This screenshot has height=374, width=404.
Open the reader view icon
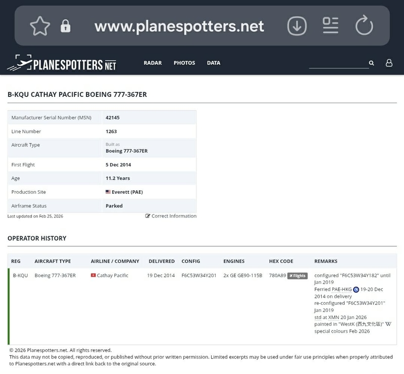coord(330,26)
